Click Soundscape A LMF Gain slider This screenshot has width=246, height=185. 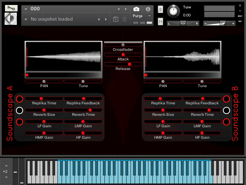(83, 122)
